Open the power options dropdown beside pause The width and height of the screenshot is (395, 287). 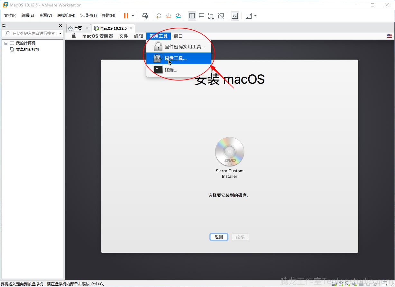tap(133, 16)
